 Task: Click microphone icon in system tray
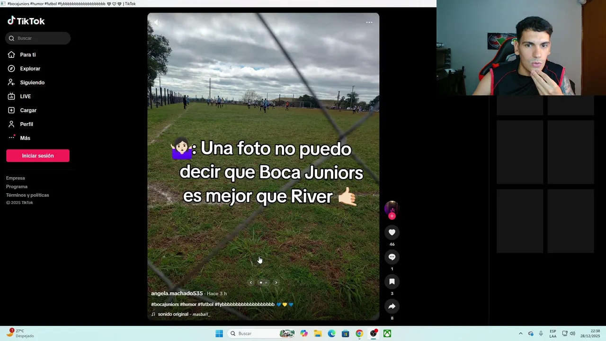tap(541, 333)
